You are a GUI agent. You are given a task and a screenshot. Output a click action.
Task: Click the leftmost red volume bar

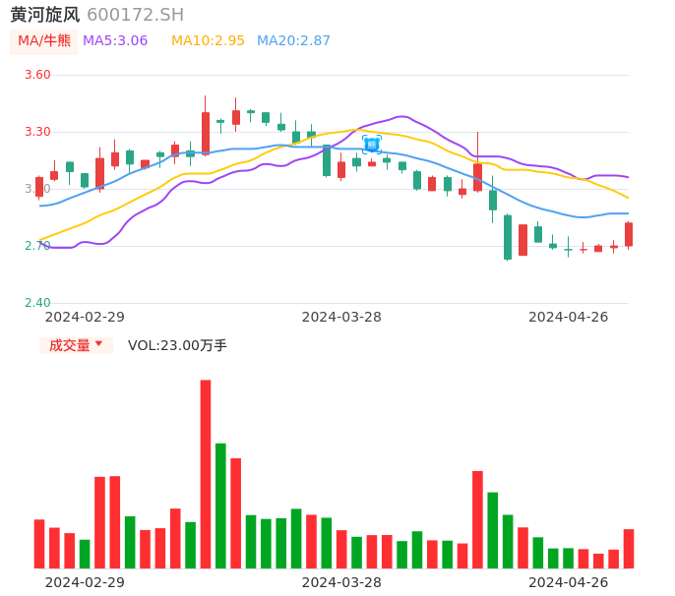[x=39, y=544]
